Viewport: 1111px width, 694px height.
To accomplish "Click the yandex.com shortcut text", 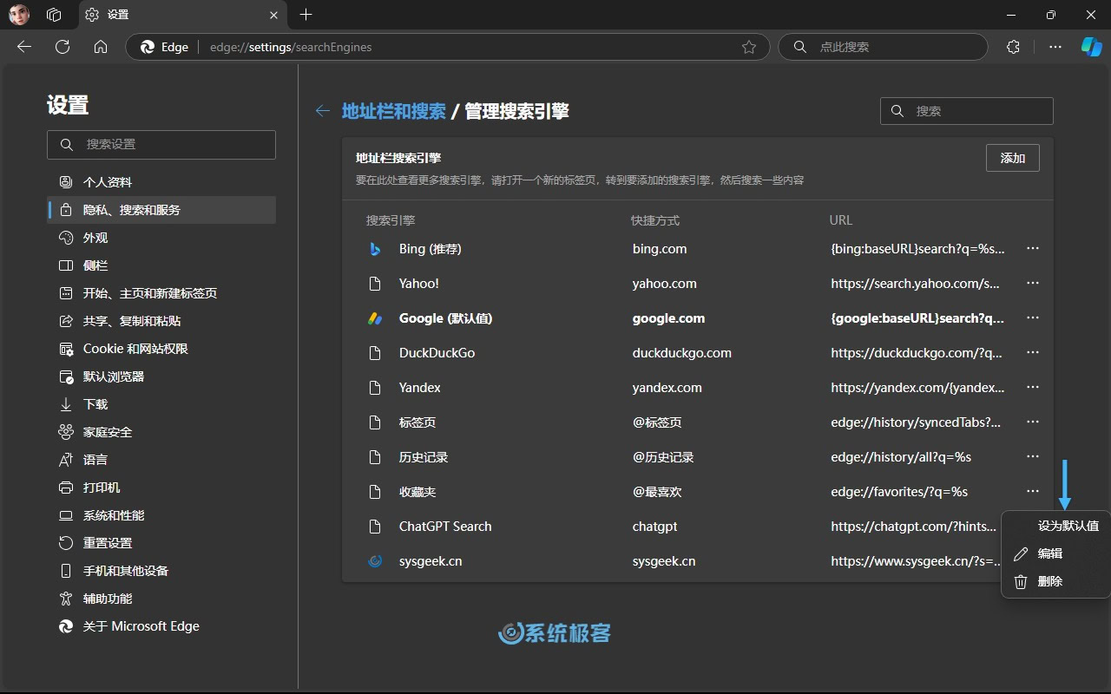I will (x=667, y=388).
